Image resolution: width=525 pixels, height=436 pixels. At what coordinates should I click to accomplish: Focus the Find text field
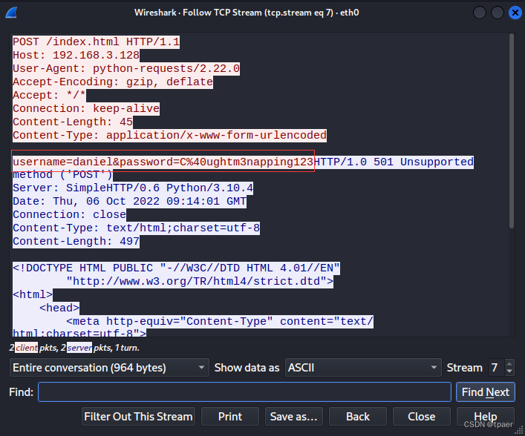tap(244, 392)
